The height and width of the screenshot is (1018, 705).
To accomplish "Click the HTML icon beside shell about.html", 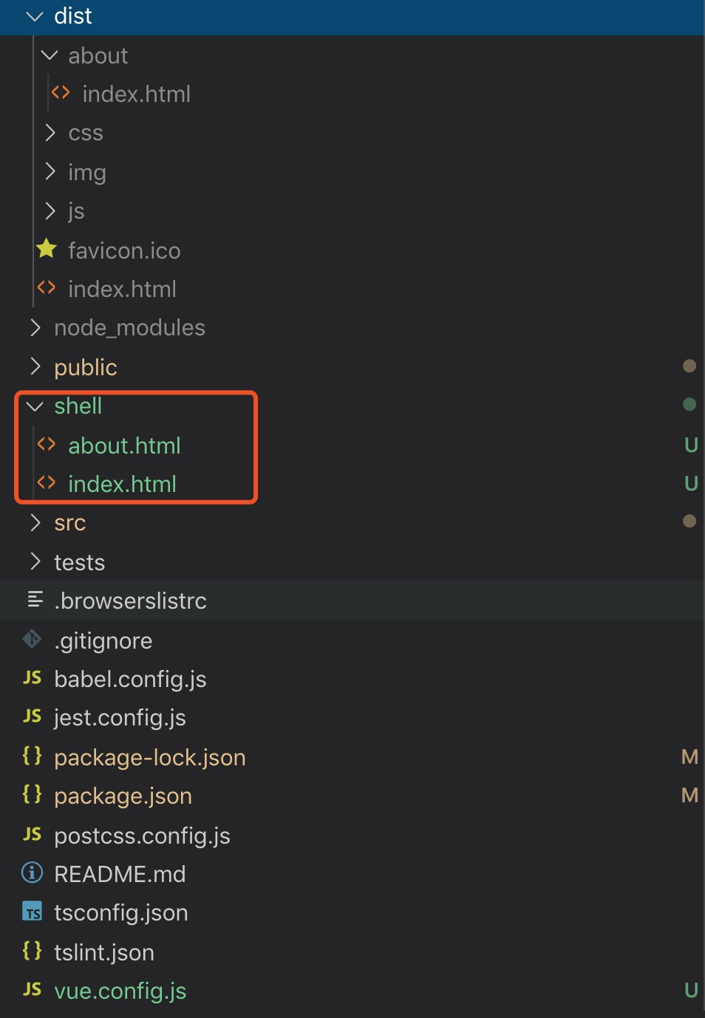I will [x=47, y=445].
